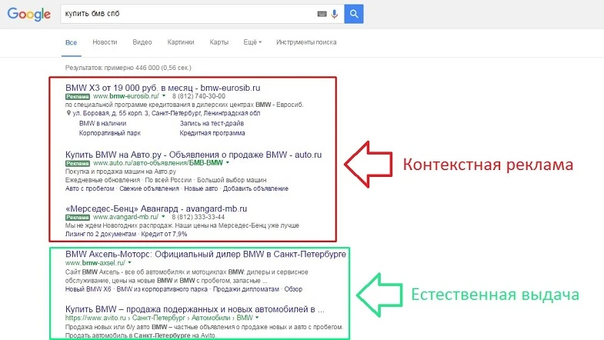This screenshot has width=604, height=340.
Task: Switch to the Картинки tab
Action: [180, 42]
